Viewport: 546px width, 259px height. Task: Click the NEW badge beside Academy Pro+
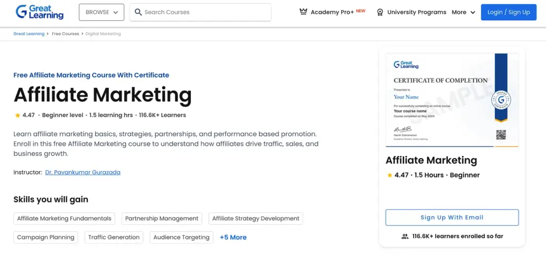[361, 11]
